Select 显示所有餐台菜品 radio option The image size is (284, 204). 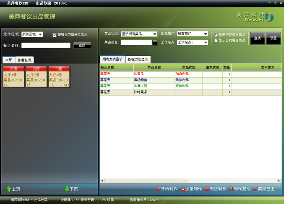[x=216, y=35]
